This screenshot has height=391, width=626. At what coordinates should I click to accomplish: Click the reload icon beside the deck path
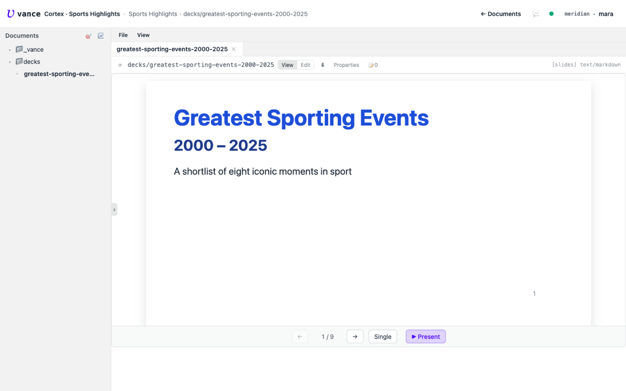pyautogui.click(x=120, y=65)
